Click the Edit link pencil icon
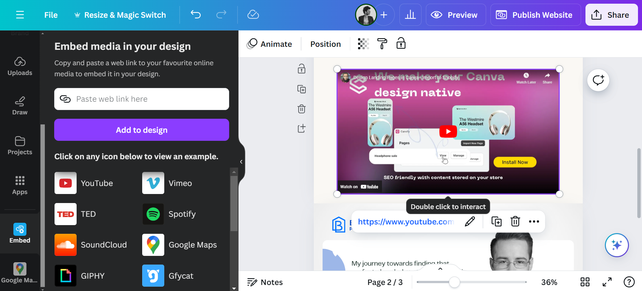642x291 pixels. click(x=470, y=221)
